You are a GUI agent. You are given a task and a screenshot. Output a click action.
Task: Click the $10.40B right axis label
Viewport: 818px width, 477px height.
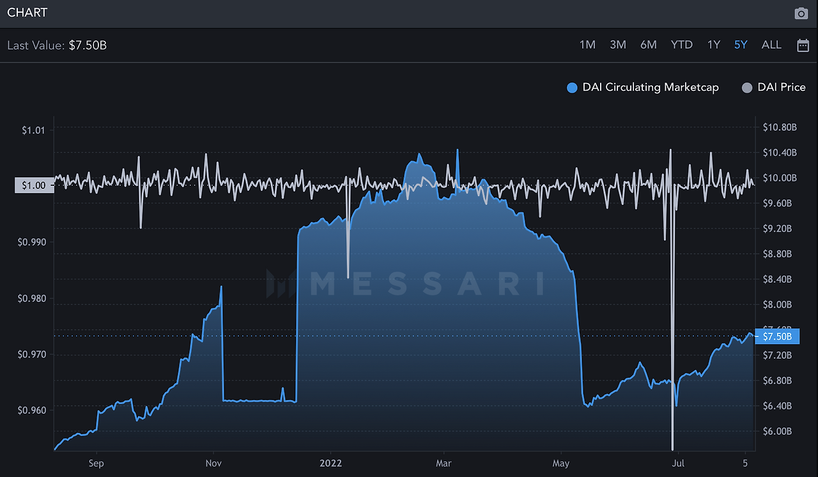point(780,153)
